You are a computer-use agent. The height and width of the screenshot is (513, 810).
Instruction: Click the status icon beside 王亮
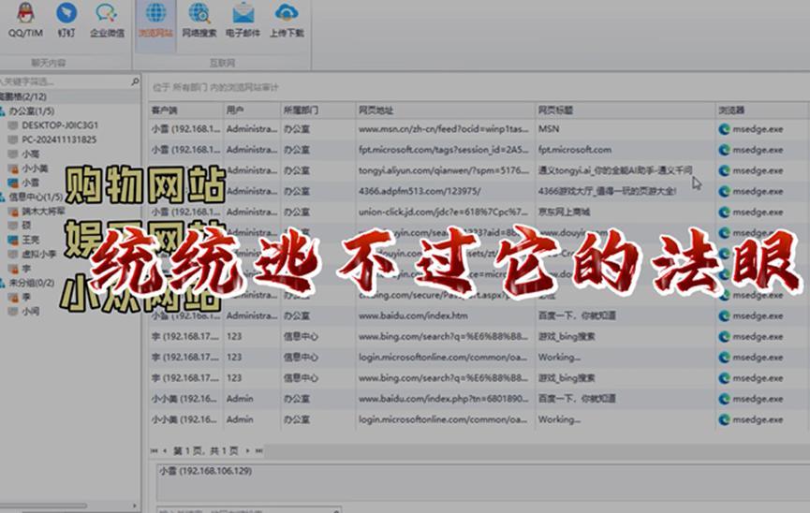[x=13, y=240]
